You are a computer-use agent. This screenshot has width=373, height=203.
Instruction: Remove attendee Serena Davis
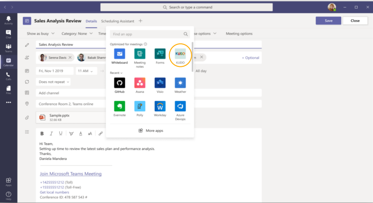(x=70, y=57)
